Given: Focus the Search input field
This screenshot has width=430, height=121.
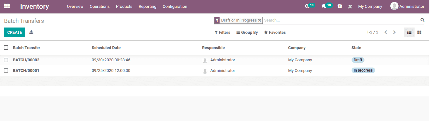Looking at the screenshot, I should pos(341,20).
